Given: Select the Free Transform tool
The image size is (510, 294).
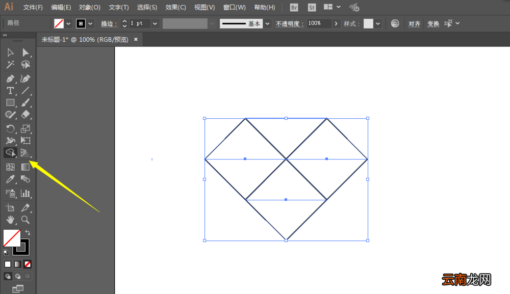Looking at the screenshot, I should coord(25,141).
